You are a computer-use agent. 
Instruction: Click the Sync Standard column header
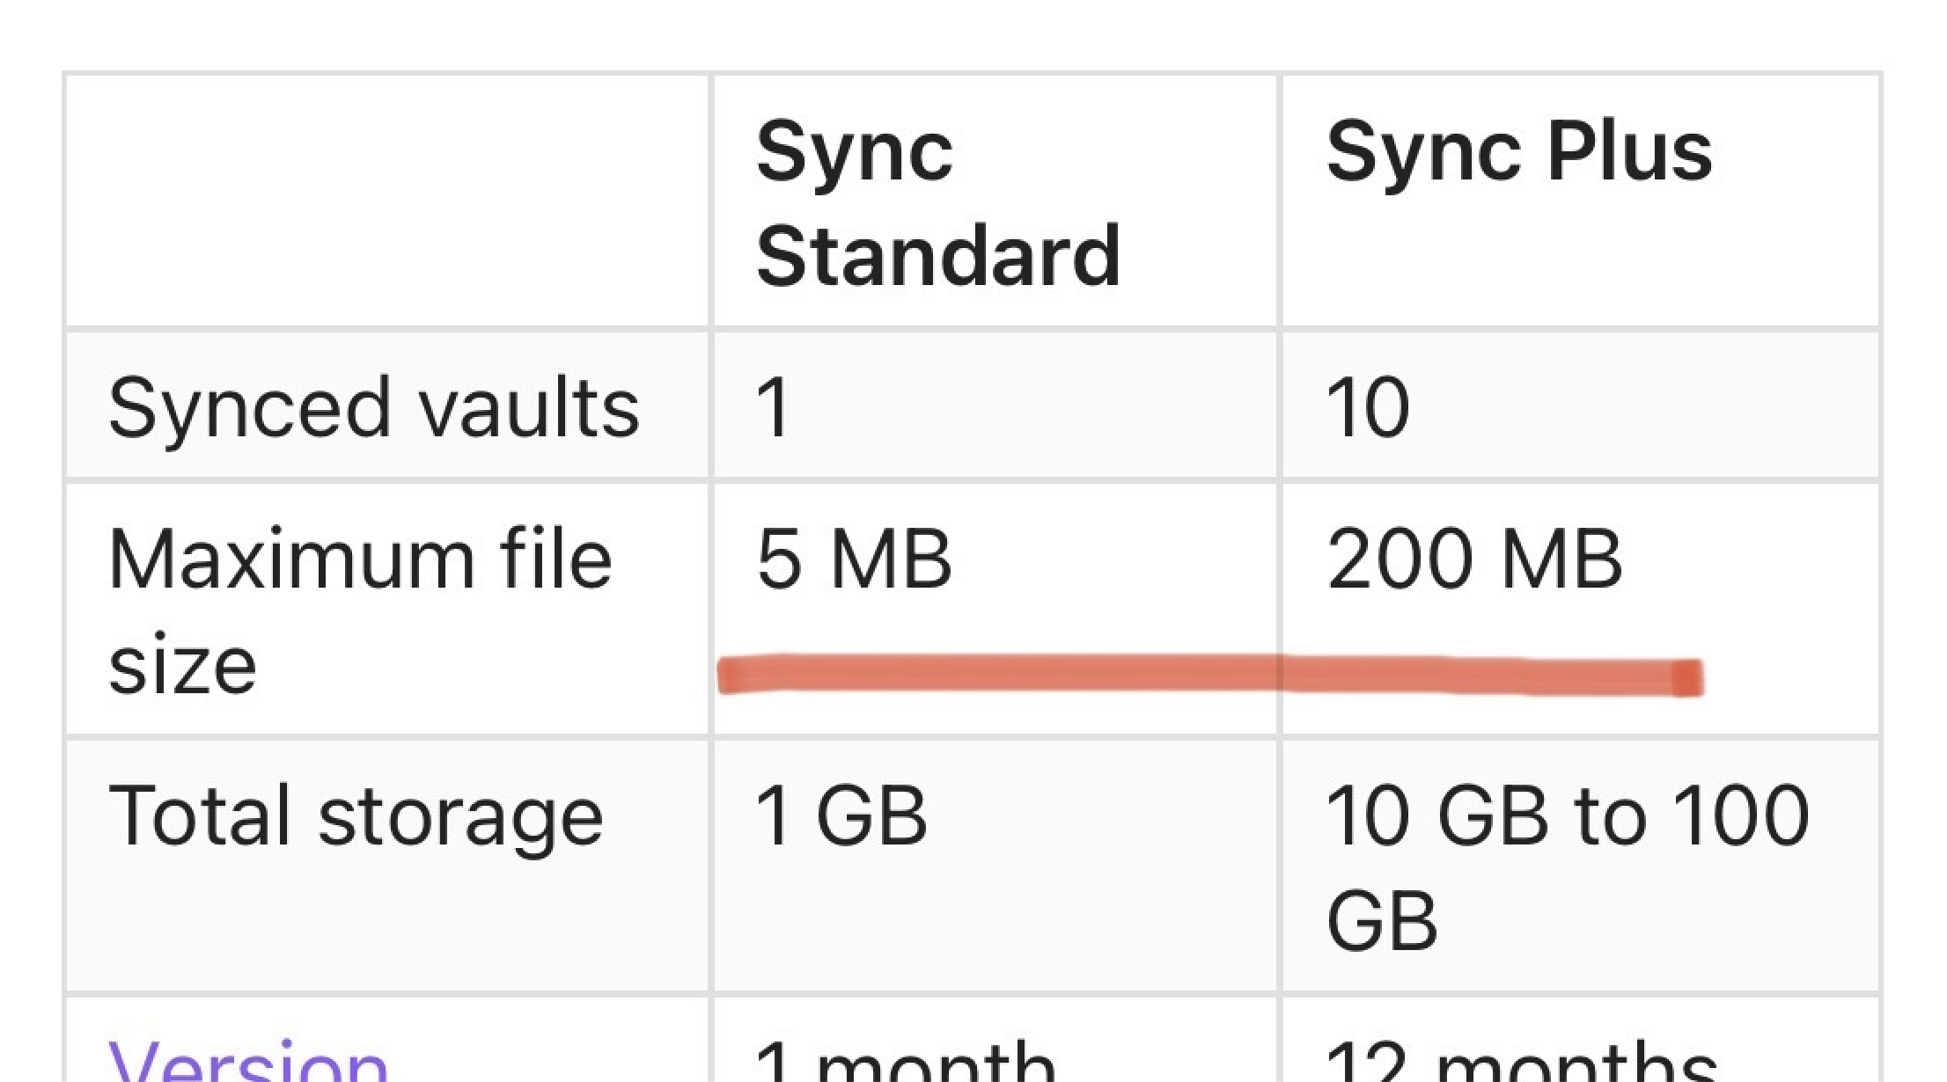pyautogui.click(x=937, y=203)
